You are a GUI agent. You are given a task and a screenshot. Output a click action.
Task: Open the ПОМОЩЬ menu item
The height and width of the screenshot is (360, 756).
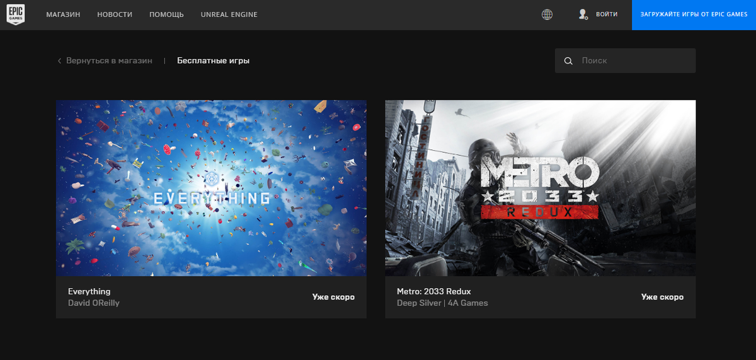tap(166, 15)
